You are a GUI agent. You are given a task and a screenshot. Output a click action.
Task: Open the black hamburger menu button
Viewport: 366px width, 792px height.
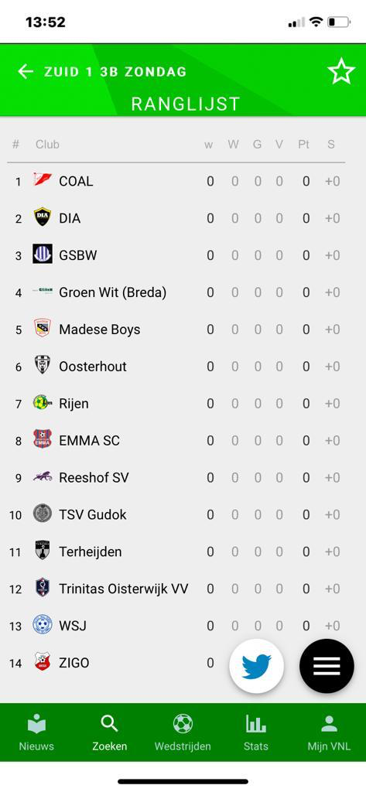(x=327, y=666)
